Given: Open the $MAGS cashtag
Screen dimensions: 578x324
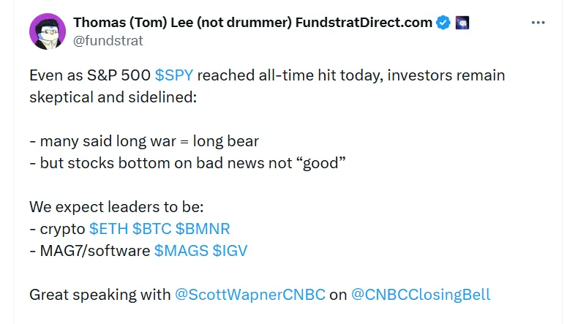Looking at the screenshot, I should pos(181,250).
